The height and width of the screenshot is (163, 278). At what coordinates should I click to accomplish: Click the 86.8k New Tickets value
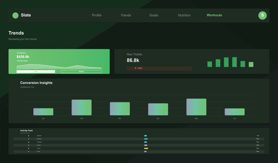tap(133, 61)
